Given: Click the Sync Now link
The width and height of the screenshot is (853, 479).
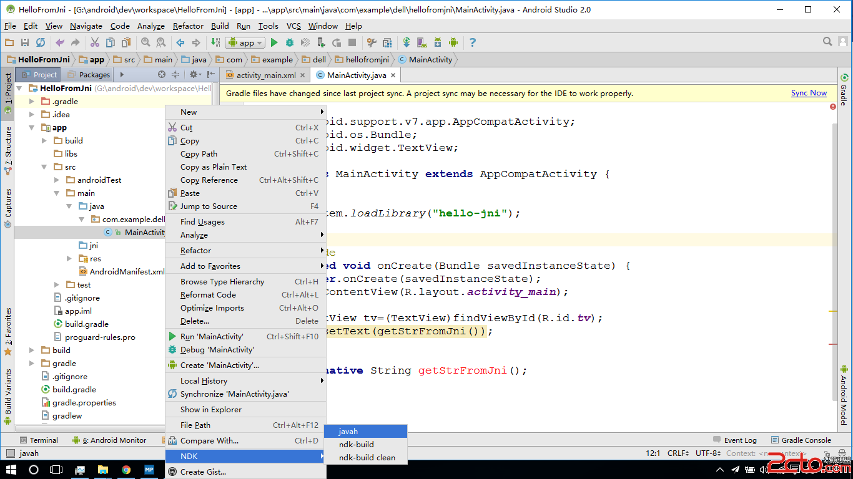Looking at the screenshot, I should click(x=809, y=93).
